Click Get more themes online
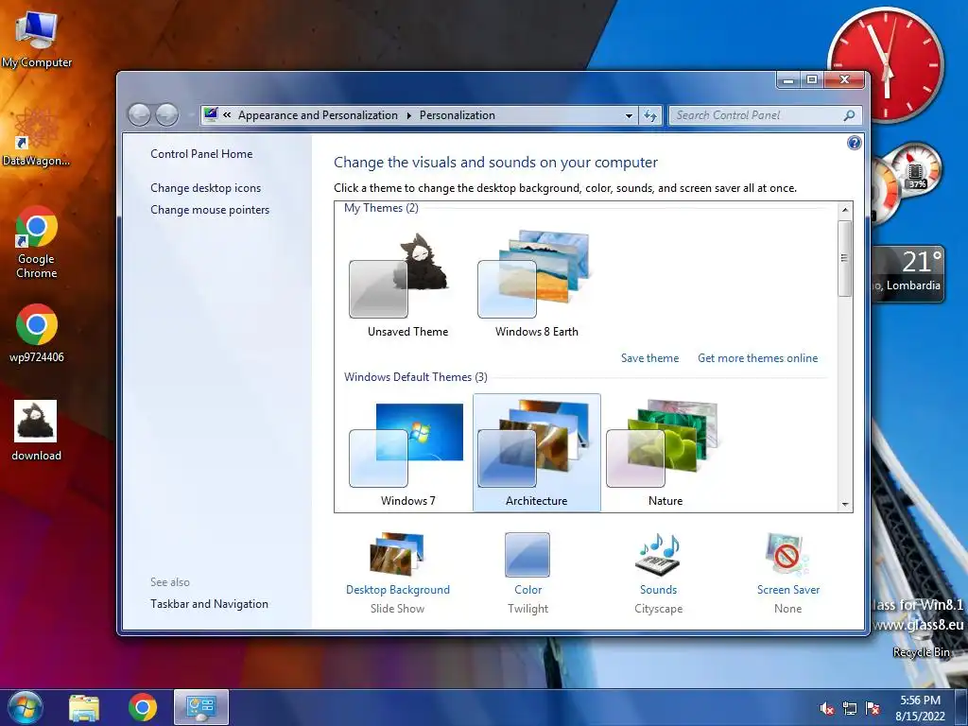The height and width of the screenshot is (726, 968). [757, 358]
